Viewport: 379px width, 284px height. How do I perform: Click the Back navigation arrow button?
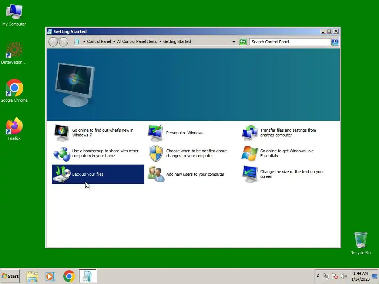click(53, 42)
